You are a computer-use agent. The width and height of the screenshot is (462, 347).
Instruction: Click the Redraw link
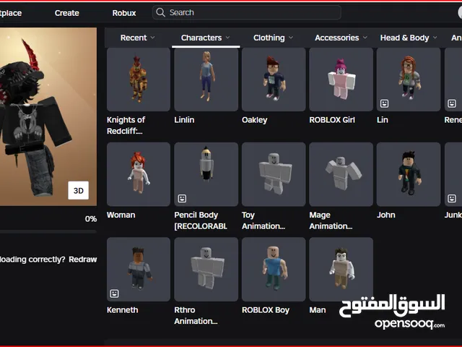[x=83, y=260]
